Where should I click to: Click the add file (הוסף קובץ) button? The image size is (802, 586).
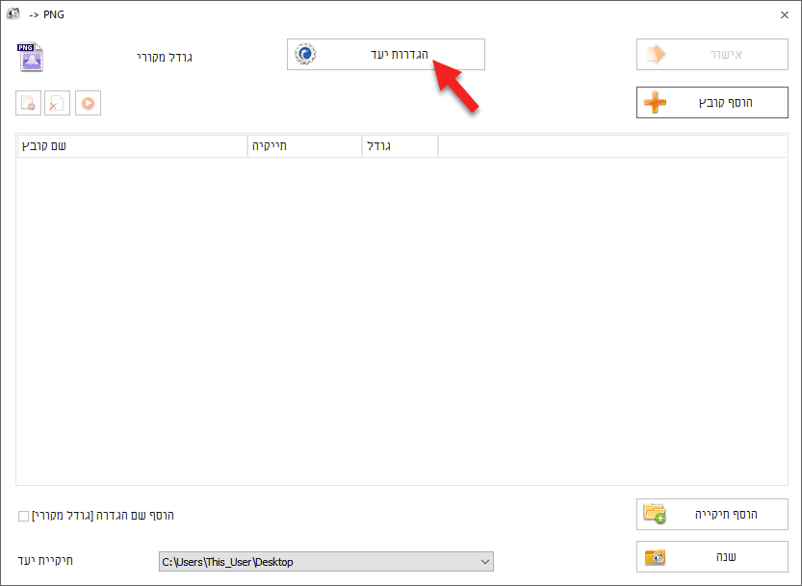point(712,102)
